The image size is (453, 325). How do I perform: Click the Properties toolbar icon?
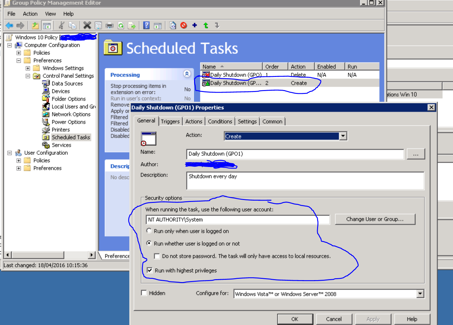98,25
